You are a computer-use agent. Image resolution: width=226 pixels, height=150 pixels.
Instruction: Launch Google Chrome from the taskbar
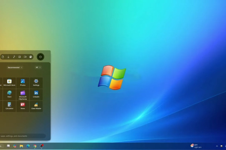pyautogui.click(x=35, y=146)
